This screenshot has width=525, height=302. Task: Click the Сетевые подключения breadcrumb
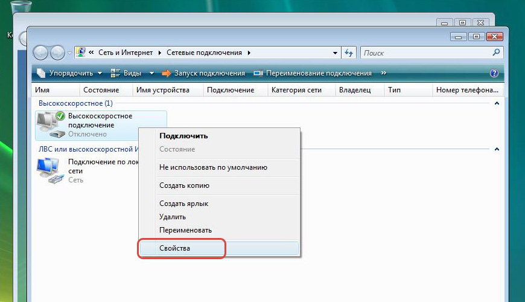[204, 53]
